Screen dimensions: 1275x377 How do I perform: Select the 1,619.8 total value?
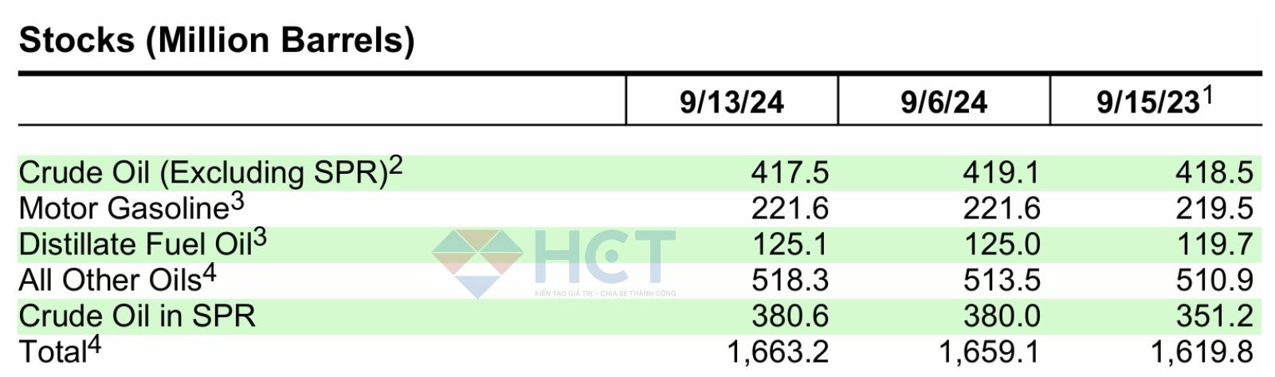click(1202, 351)
